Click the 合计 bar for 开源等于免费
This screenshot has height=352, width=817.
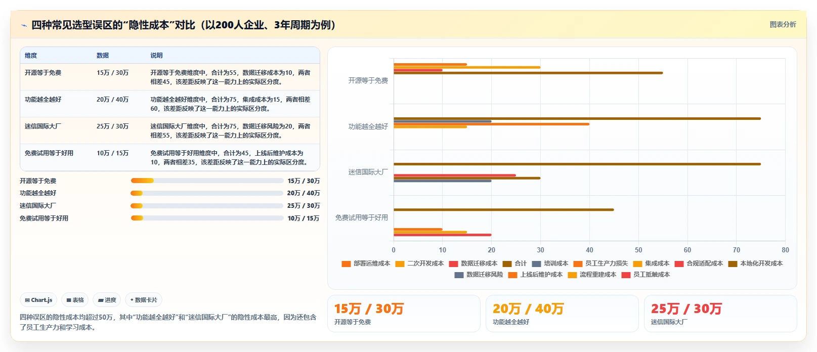528,73
